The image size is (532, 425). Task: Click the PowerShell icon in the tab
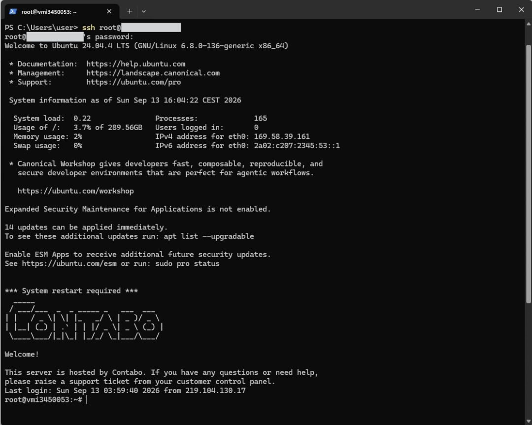13,11
